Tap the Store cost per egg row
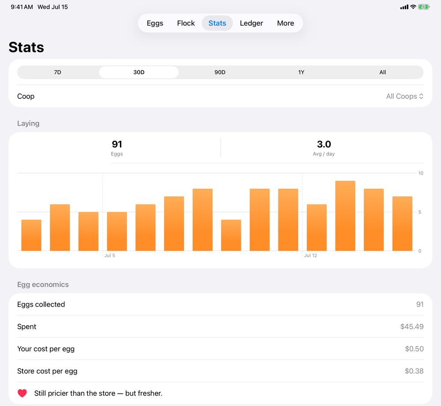Screen dimensions: 441x406 (x=220, y=371)
